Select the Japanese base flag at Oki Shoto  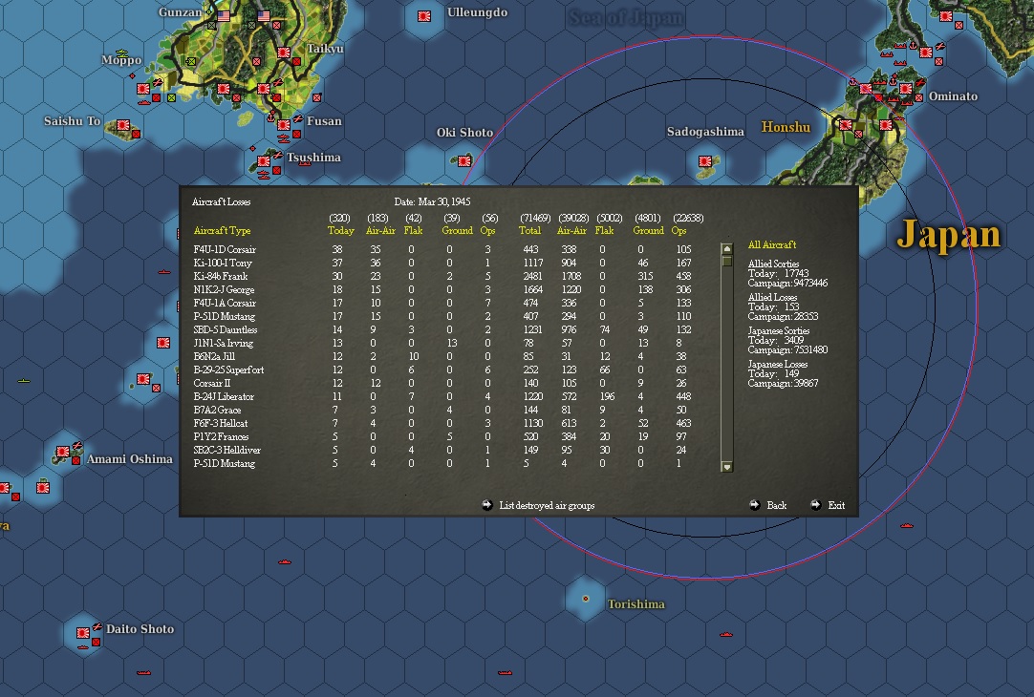pos(464,160)
